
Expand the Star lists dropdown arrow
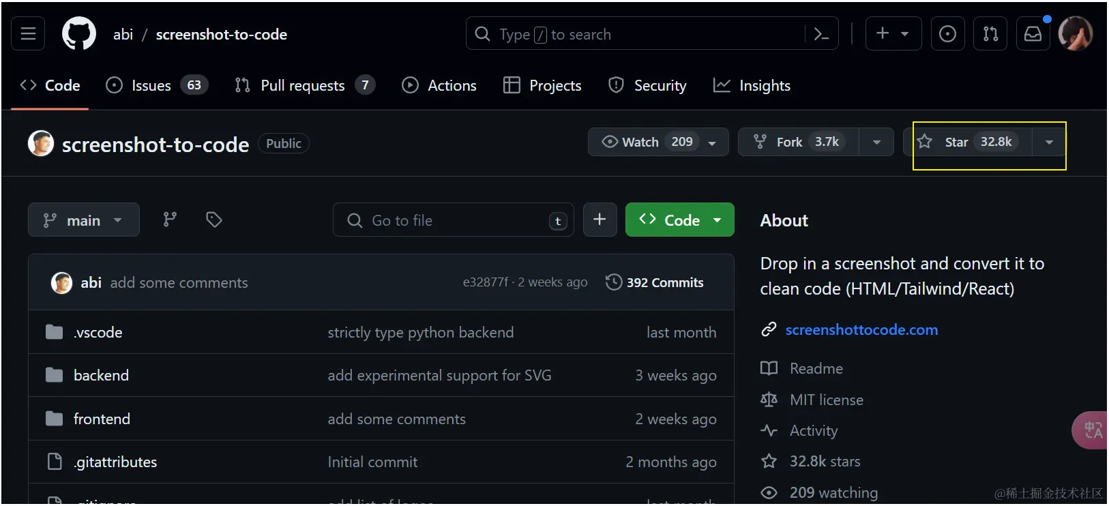[x=1049, y=143]
